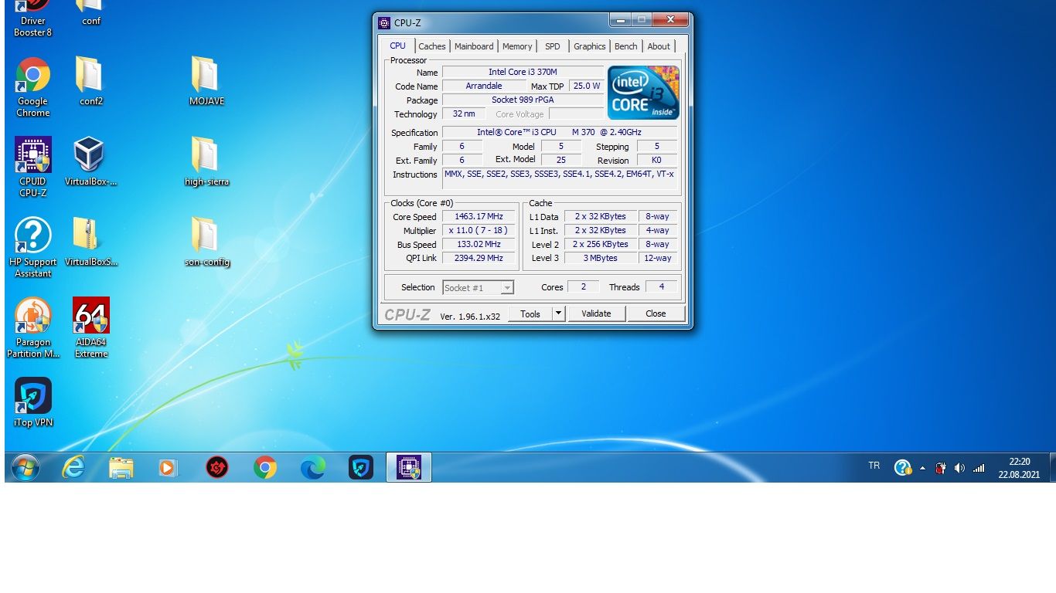Click the Revision value 'K0'

click(x=656, y=160)
